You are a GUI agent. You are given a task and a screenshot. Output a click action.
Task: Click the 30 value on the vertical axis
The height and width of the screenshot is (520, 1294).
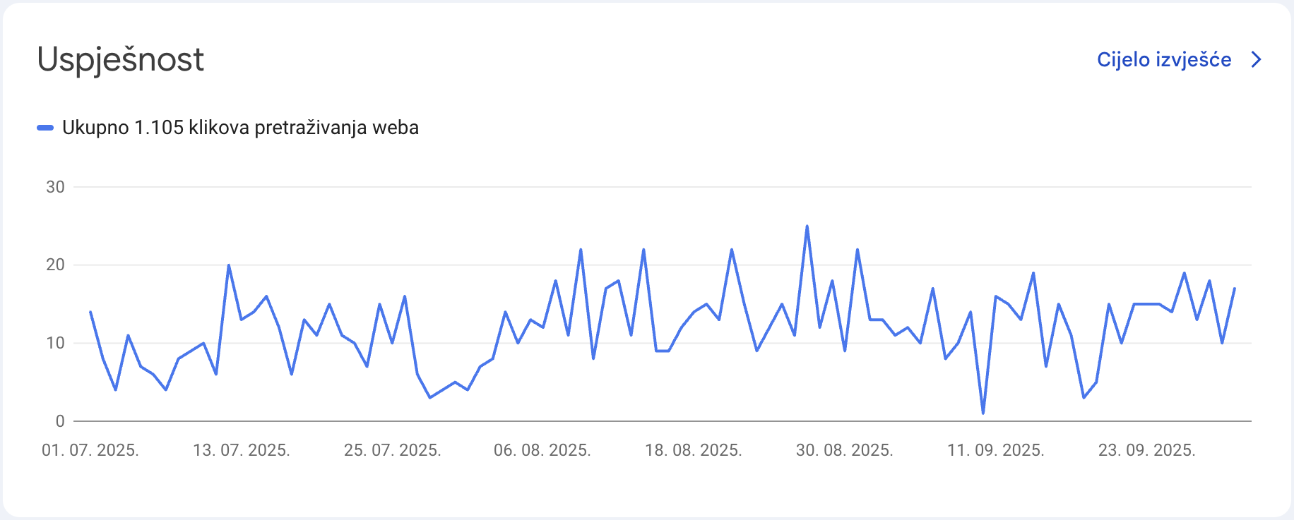click(55, 187)
